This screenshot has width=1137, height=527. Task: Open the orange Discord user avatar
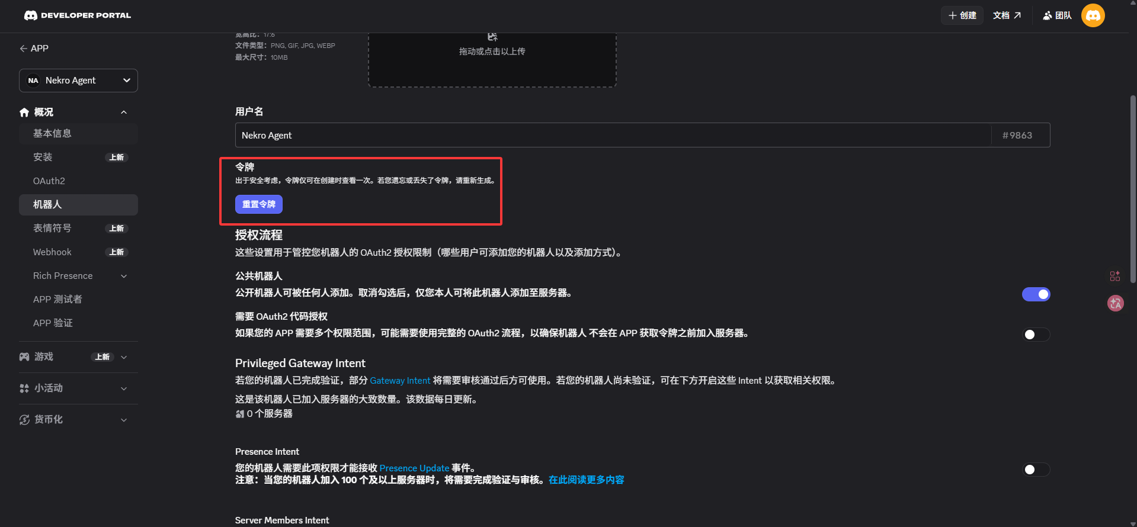pos(1093,15)
